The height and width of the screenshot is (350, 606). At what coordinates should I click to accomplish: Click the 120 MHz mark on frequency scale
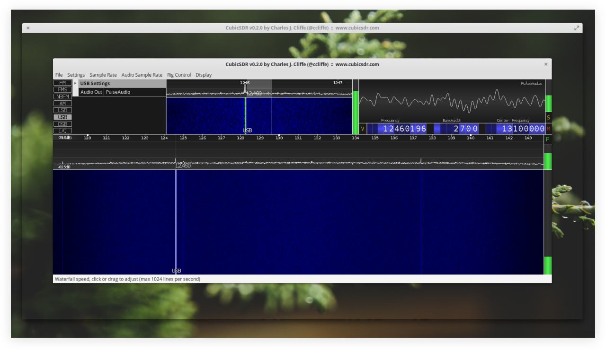[87, 138]
